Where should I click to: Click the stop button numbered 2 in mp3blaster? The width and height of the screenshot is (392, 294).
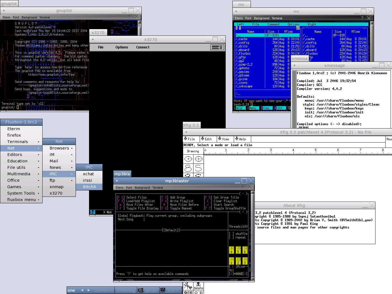[238, 261]
